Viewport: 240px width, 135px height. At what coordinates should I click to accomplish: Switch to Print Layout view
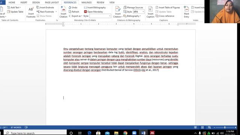(x=202, y=127)
